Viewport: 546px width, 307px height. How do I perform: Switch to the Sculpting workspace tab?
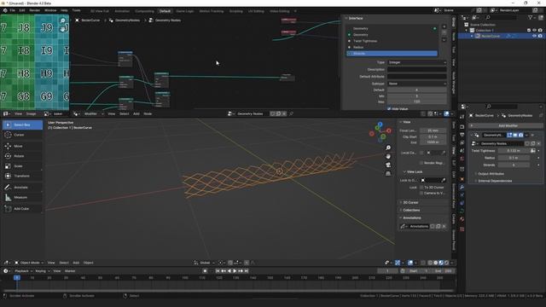coord(235,11)
